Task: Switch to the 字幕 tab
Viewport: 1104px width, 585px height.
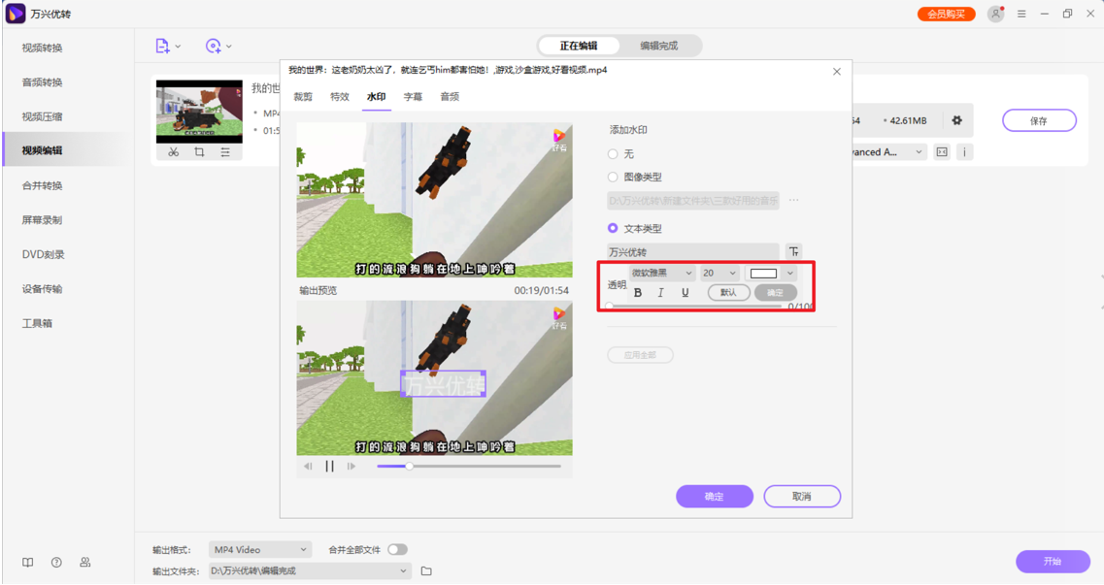Action: click(413, 97)
